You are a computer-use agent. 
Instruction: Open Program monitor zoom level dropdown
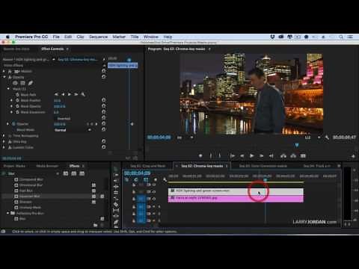(185, 137)
